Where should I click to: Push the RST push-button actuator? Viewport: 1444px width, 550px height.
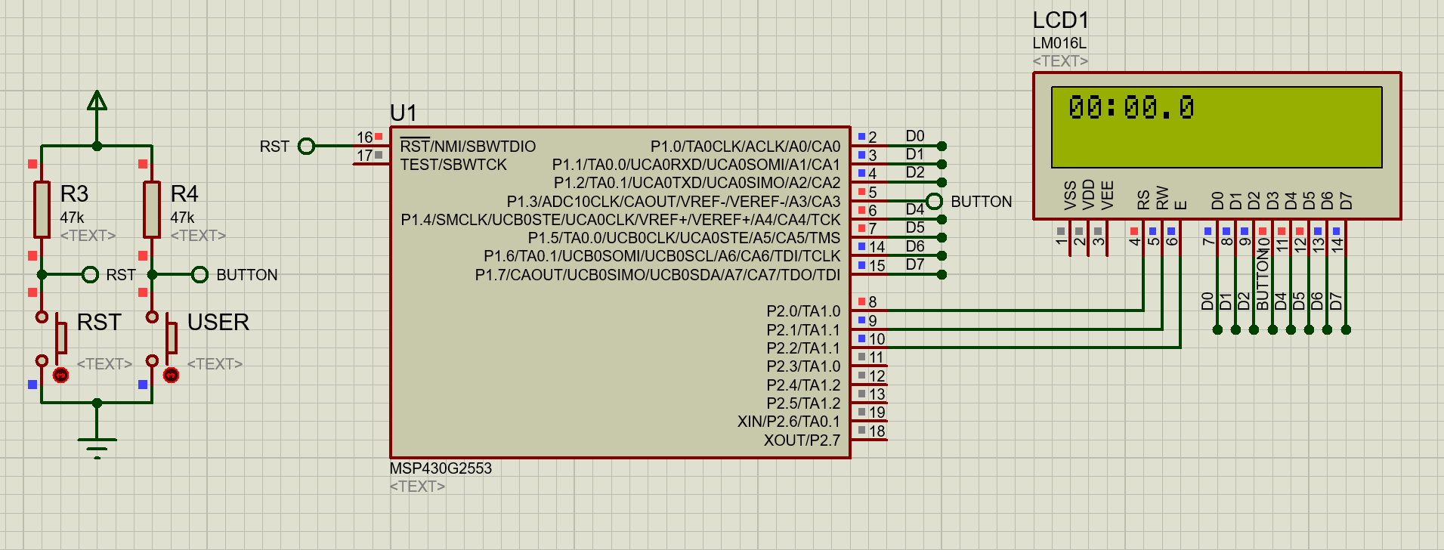coord(61,338)
